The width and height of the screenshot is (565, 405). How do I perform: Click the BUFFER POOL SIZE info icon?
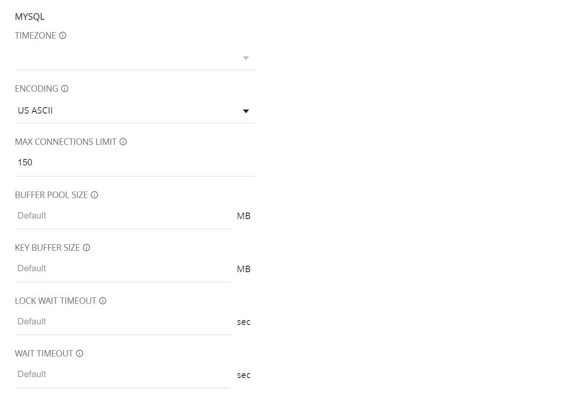(94, 195)
